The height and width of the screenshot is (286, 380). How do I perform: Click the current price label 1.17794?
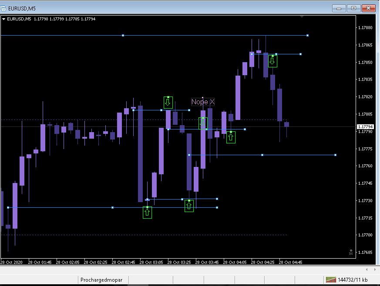365,127
